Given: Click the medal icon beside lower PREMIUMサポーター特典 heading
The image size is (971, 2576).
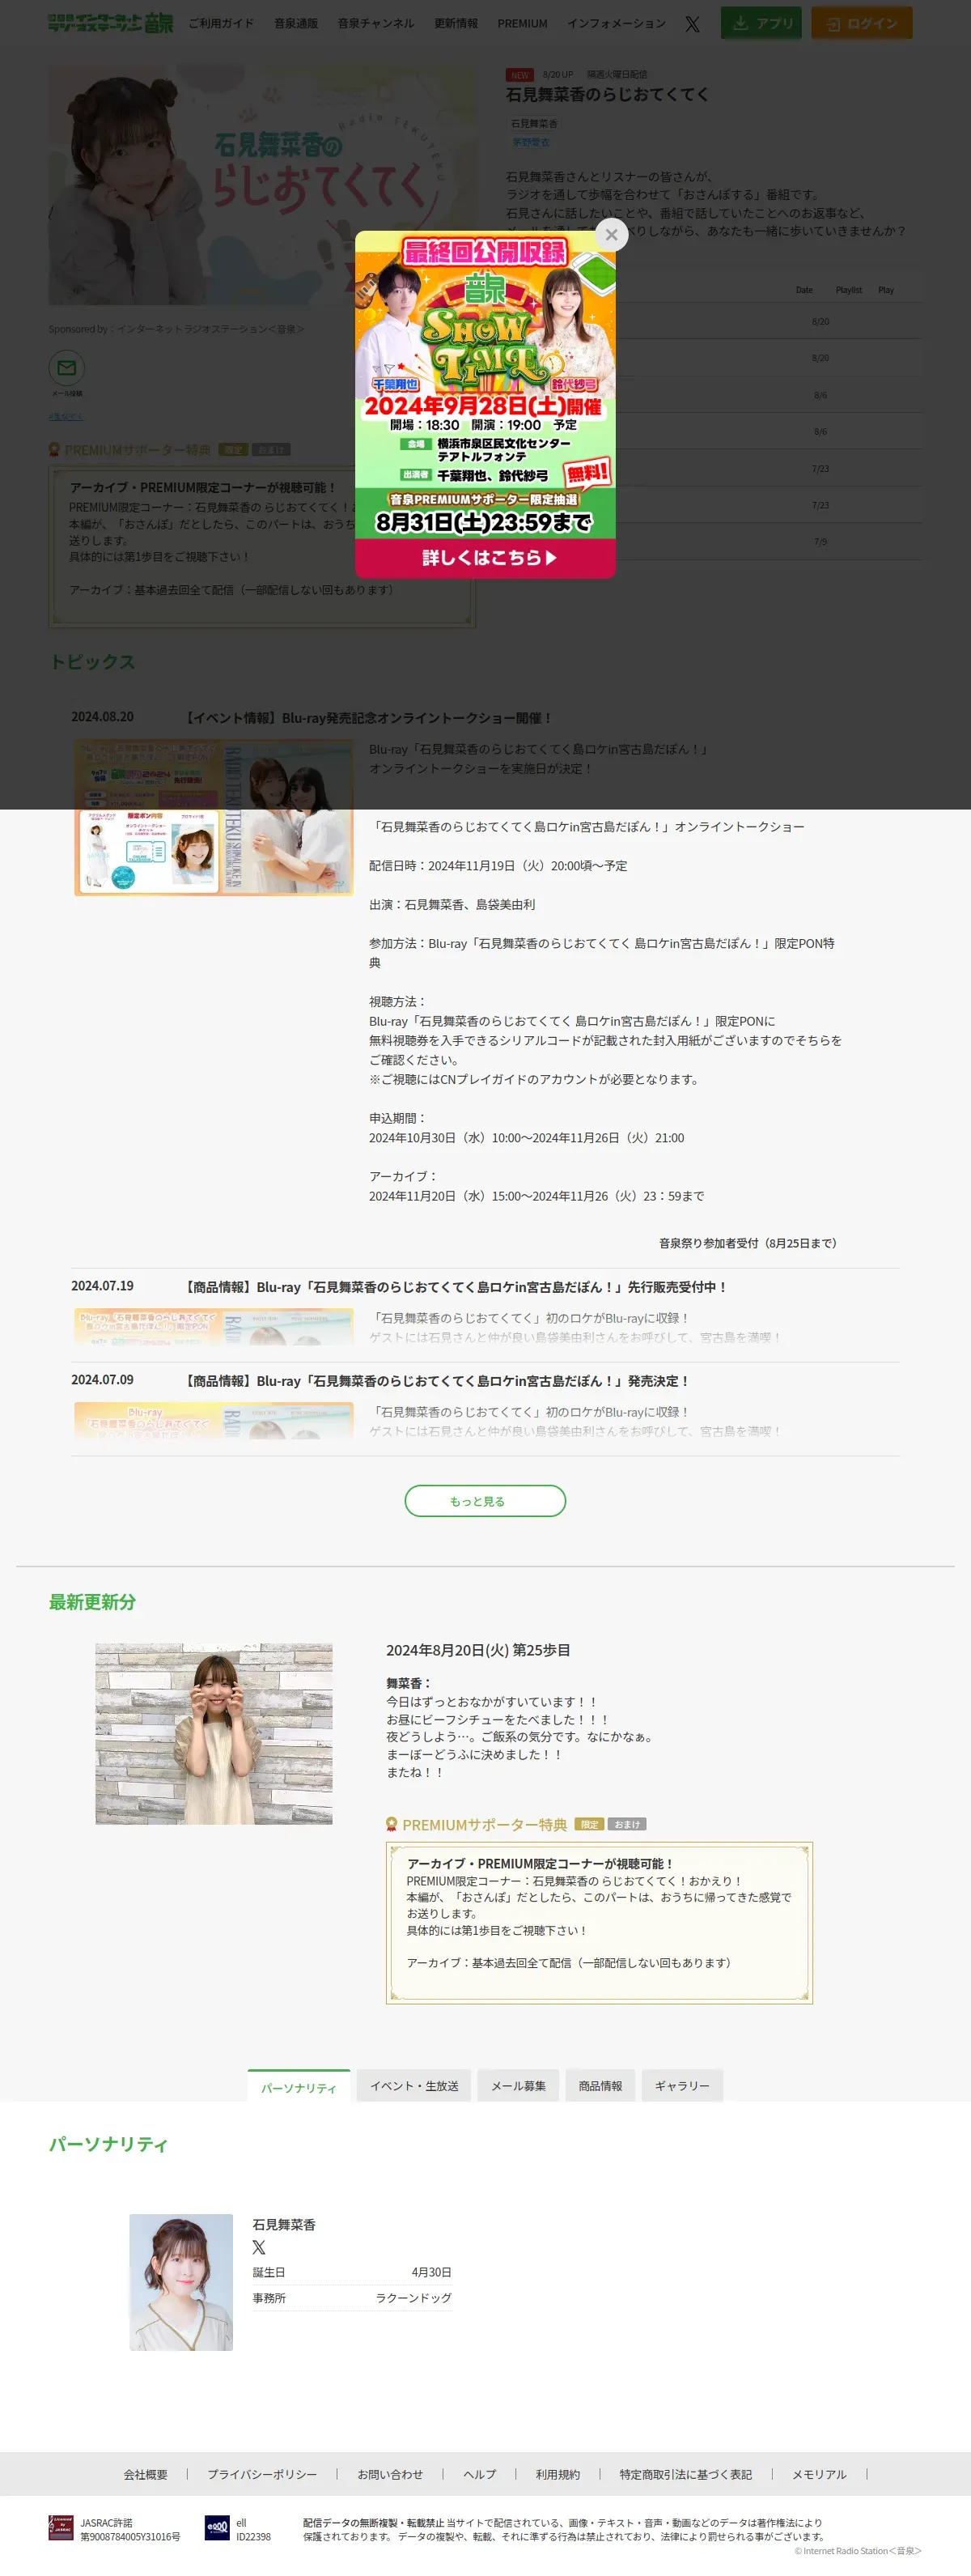Looking at the screenshot, I should click(392, 1824).
